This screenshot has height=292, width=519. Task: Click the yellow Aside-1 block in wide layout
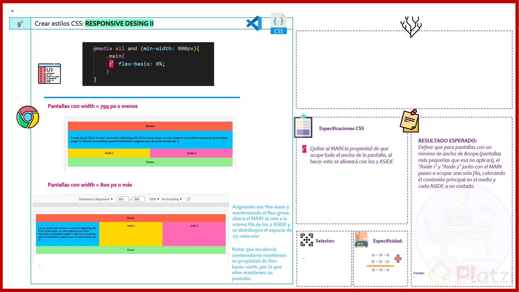(x=131, y=234)
